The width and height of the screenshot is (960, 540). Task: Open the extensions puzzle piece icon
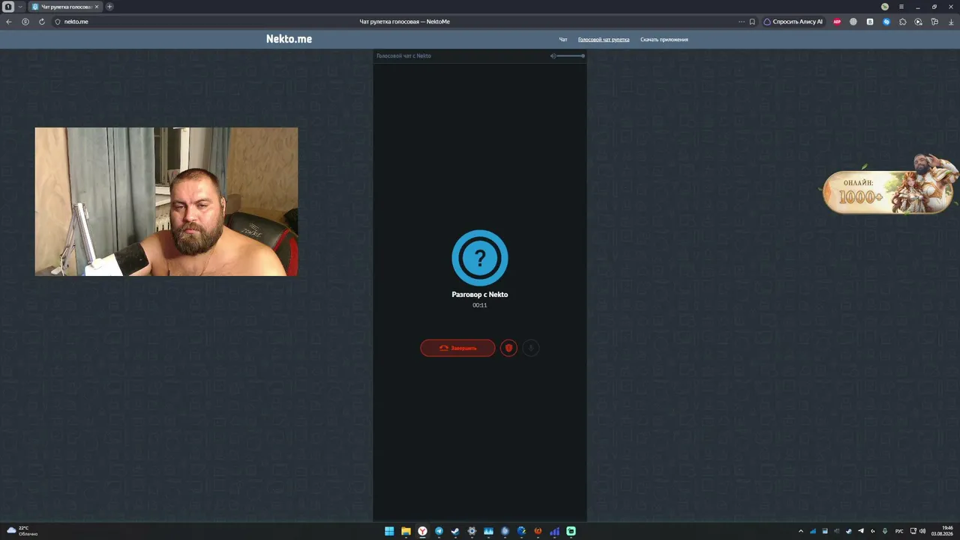tap(902, 22)
